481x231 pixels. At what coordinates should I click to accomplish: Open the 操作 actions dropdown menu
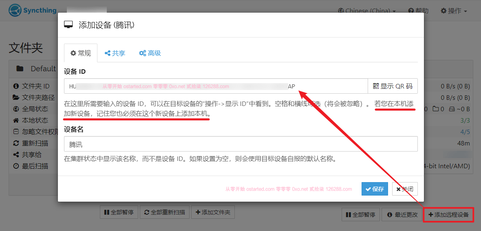[454, 11]
